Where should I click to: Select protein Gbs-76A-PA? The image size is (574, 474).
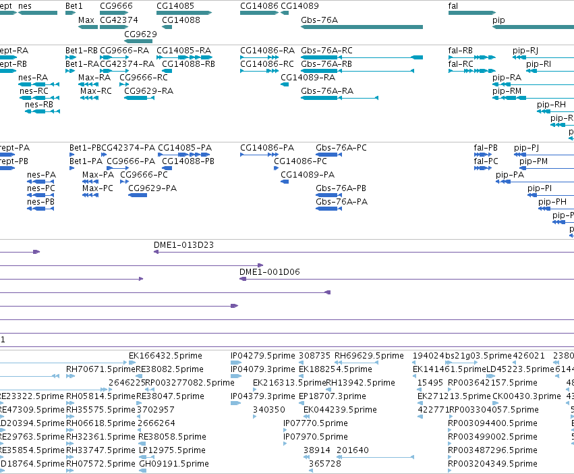(341, 202)
